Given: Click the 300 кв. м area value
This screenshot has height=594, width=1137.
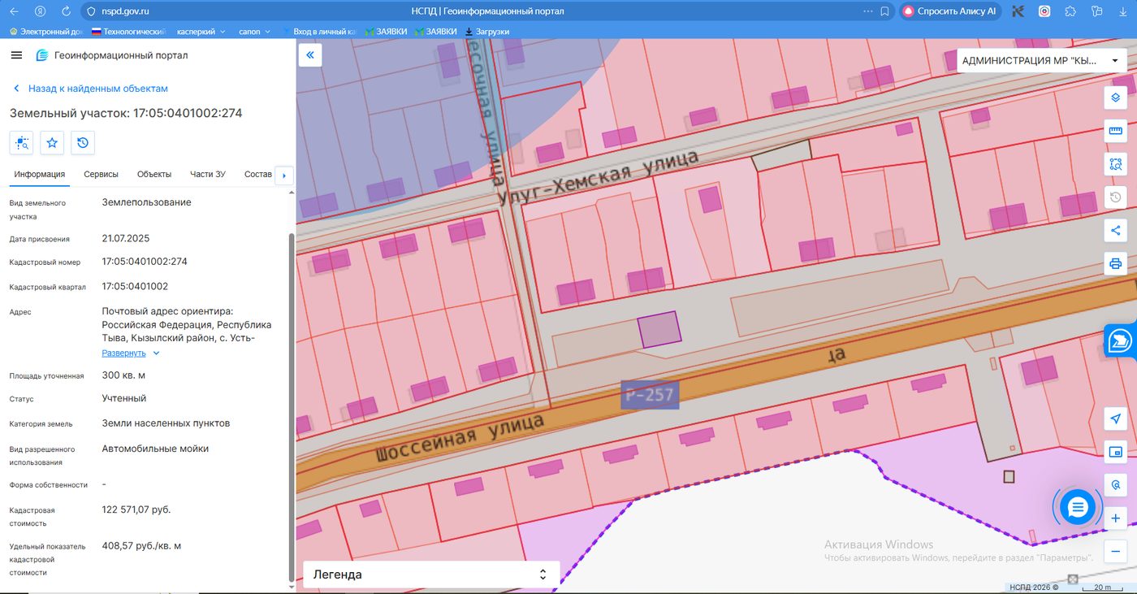Looking at the screenshot, I should pos(123,375).
